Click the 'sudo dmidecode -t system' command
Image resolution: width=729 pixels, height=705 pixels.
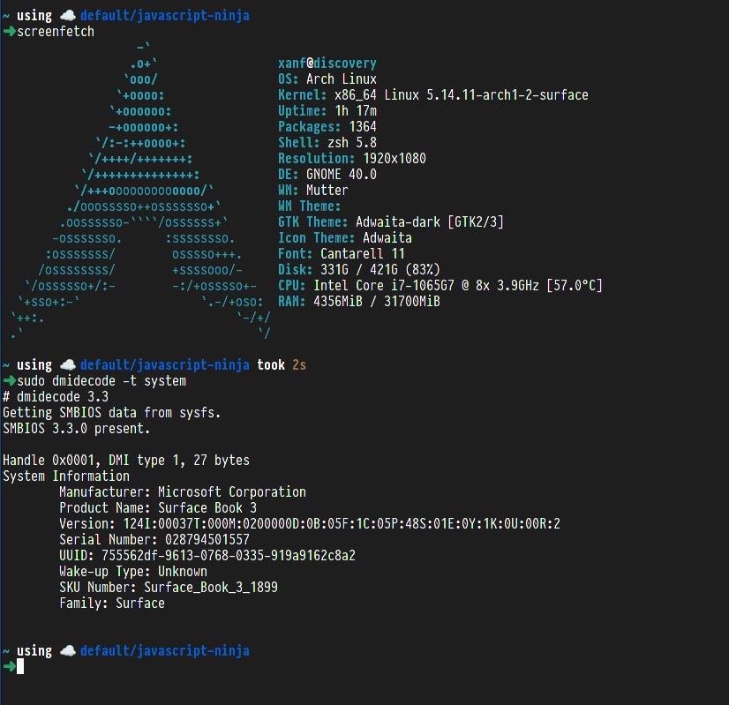[101, 380]
